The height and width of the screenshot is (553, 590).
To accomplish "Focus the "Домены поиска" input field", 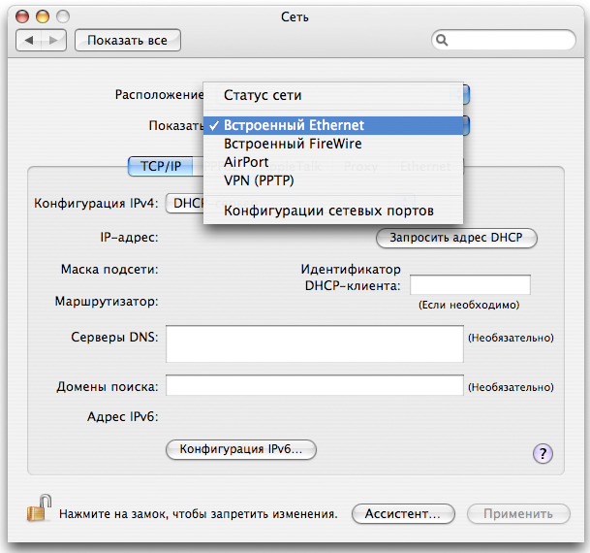I will click(x=315, y=386).
